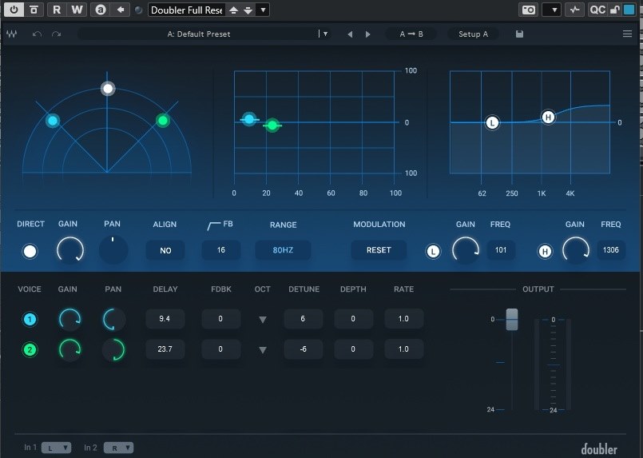This screenshot has width=643, height=458.
Task: Click the Waves logo icon
Action: pos(13,34)
